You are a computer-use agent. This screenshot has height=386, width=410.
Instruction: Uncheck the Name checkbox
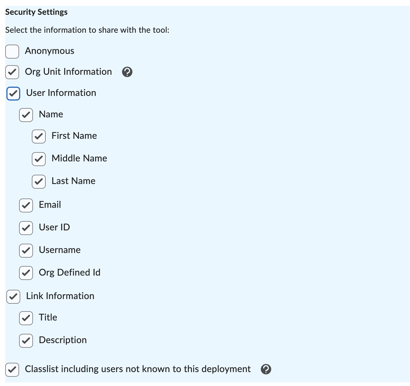click(x=26, y=115)
